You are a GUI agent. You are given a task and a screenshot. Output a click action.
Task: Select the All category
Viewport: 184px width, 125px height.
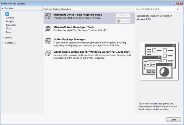(7, 14)
